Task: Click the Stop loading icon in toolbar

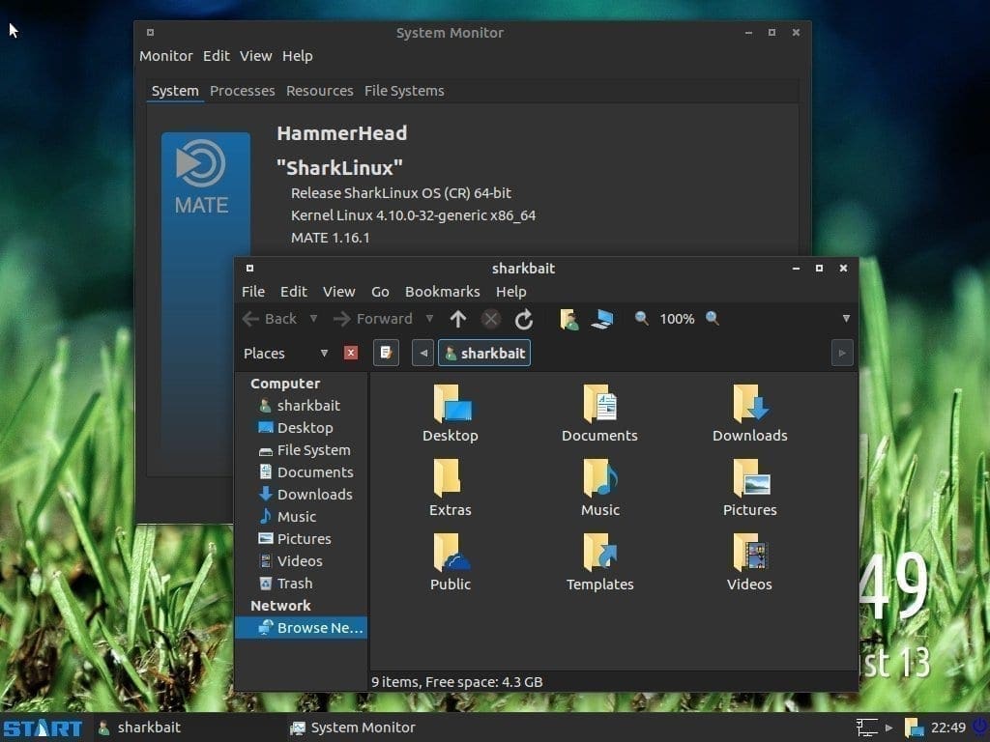Action: point(490,319)
